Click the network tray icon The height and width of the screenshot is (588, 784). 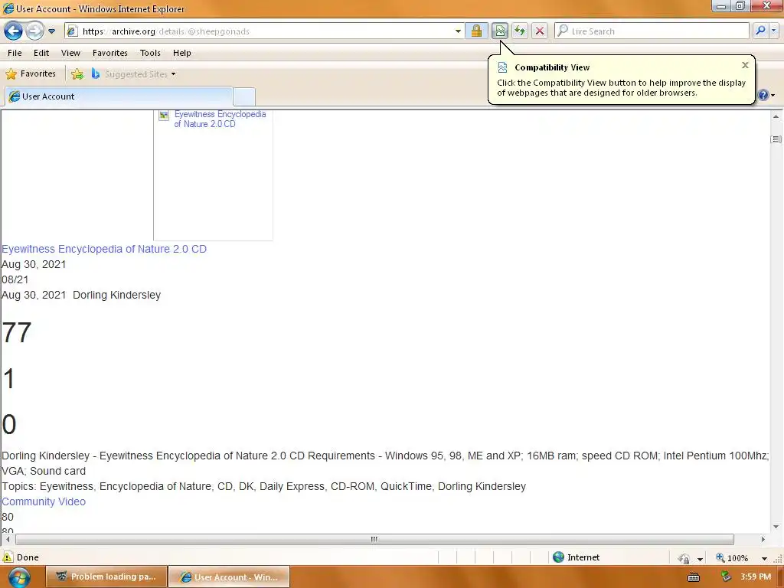(726, 577)
